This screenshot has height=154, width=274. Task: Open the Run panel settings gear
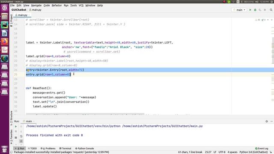tap(267, 121)
